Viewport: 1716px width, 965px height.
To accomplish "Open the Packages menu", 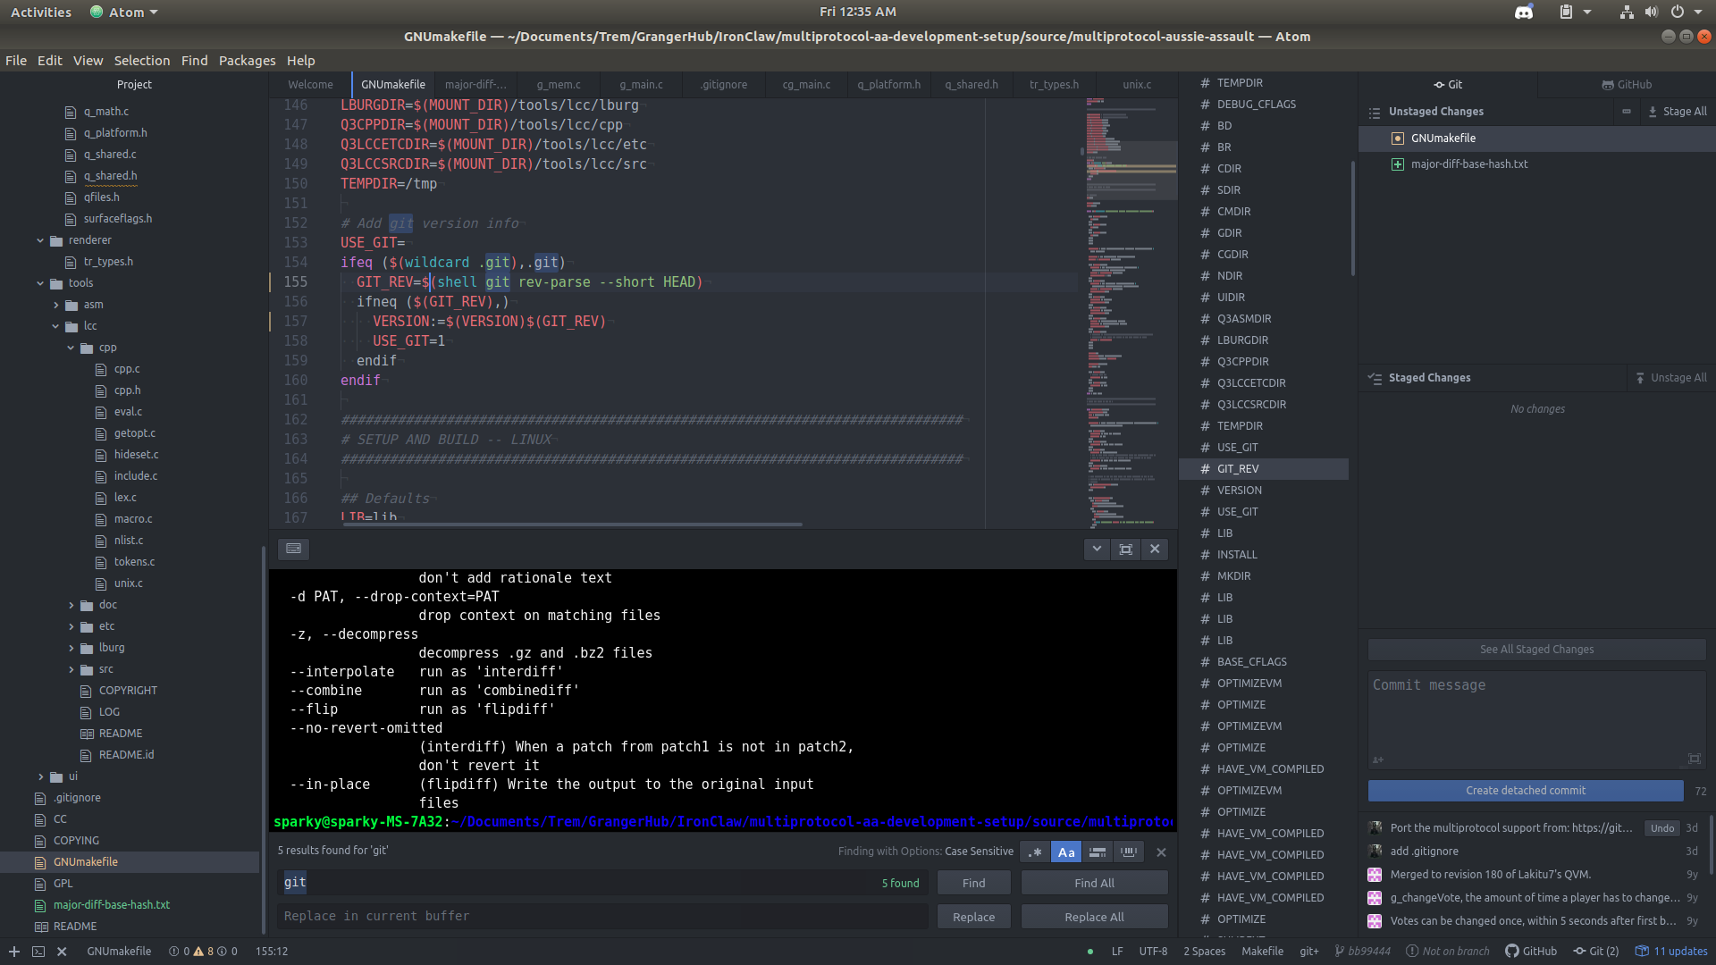I will pyautogui.click(x=247, y=61).
